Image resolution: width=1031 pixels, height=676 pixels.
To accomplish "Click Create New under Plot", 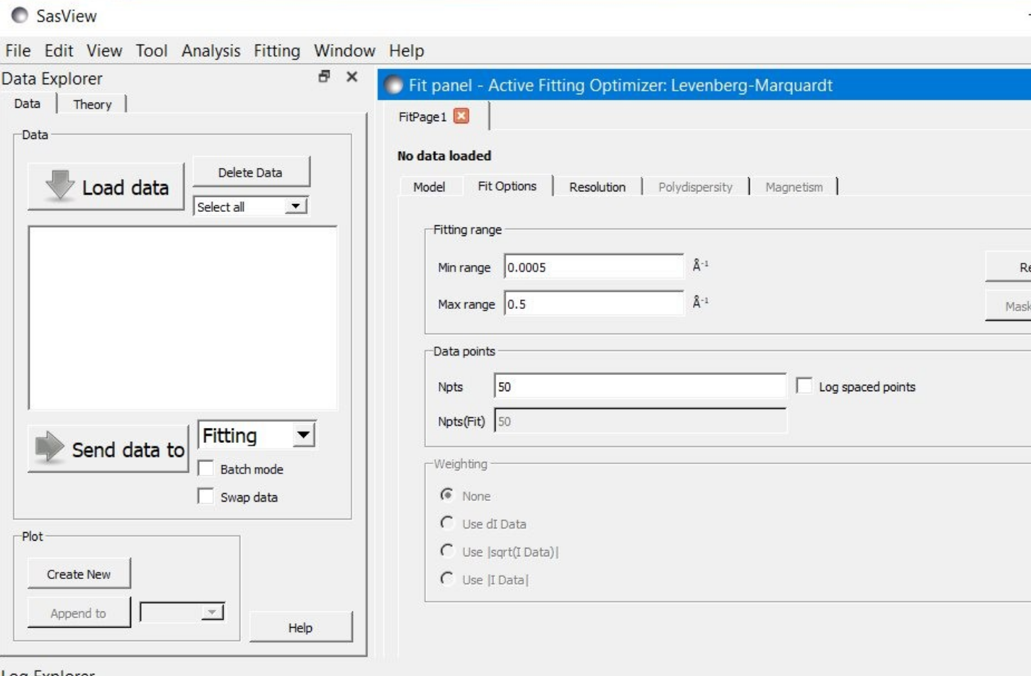I will pyautogui.click(x=79, y=575).
